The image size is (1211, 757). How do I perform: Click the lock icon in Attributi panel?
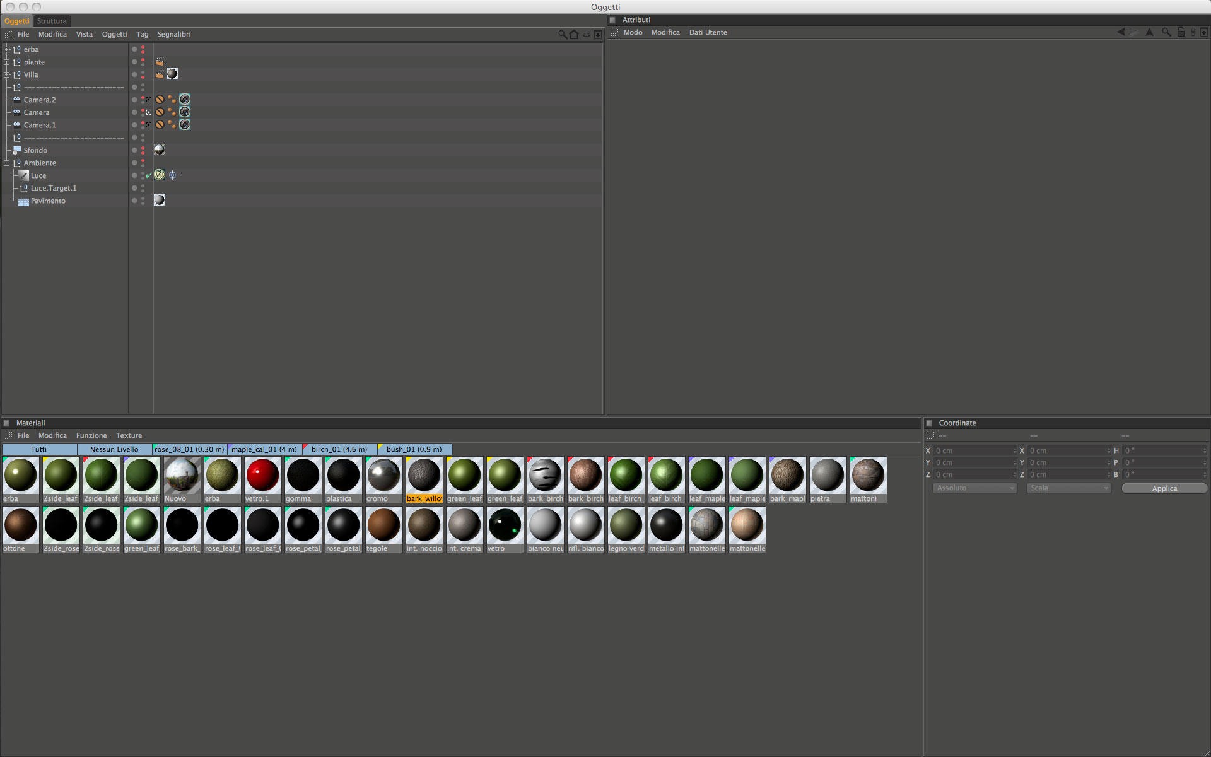[x=1181, y=32]
